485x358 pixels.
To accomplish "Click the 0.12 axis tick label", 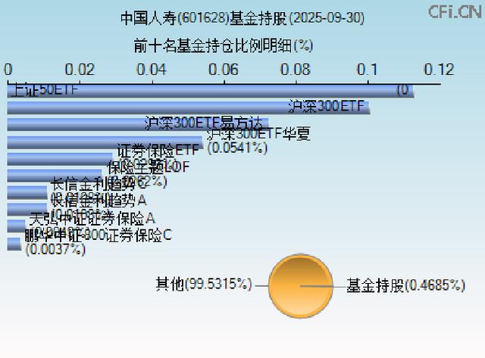I will point(439,70).
